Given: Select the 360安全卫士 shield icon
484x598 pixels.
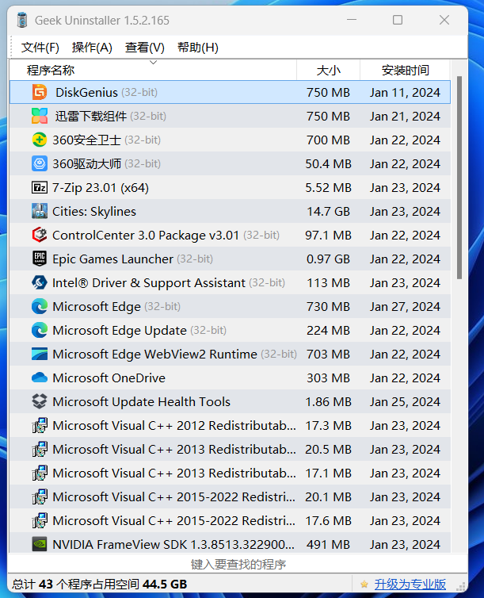Looking at the screenshot, I should (x=40, y=140).
